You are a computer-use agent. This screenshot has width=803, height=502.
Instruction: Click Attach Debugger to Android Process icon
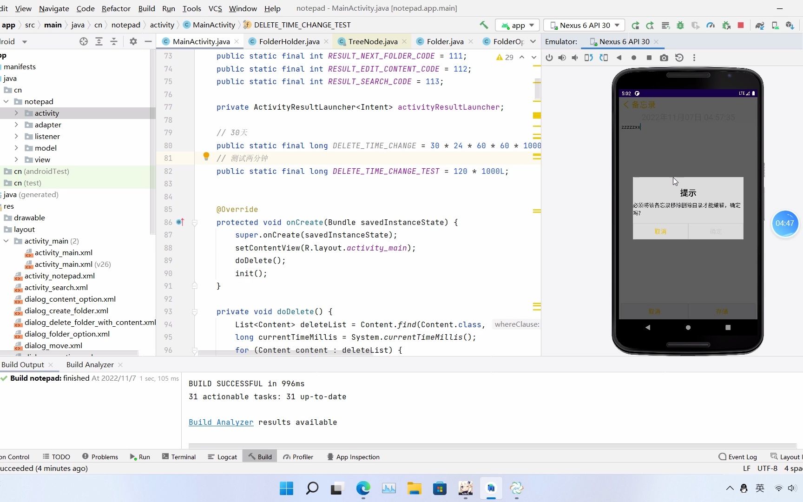(x=726, y=25)
